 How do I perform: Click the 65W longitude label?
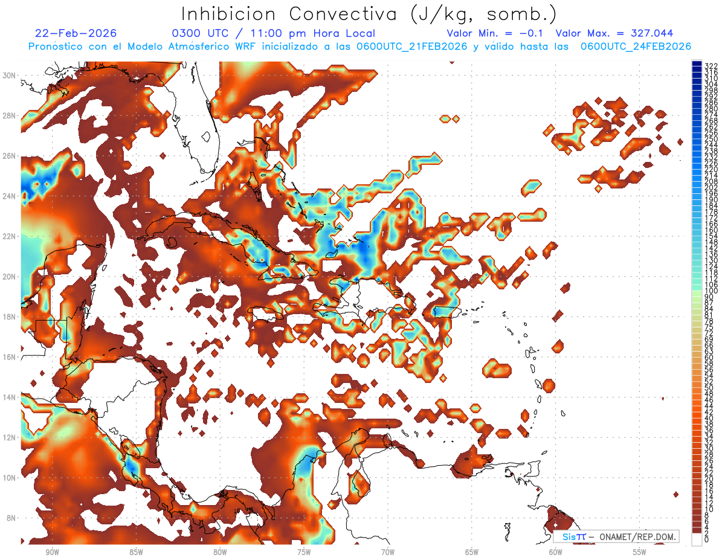coord(472,552)
